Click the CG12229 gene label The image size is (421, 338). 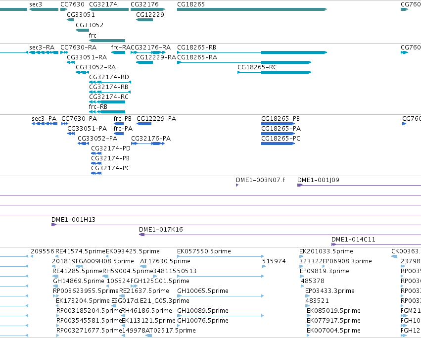pos(150,14)
